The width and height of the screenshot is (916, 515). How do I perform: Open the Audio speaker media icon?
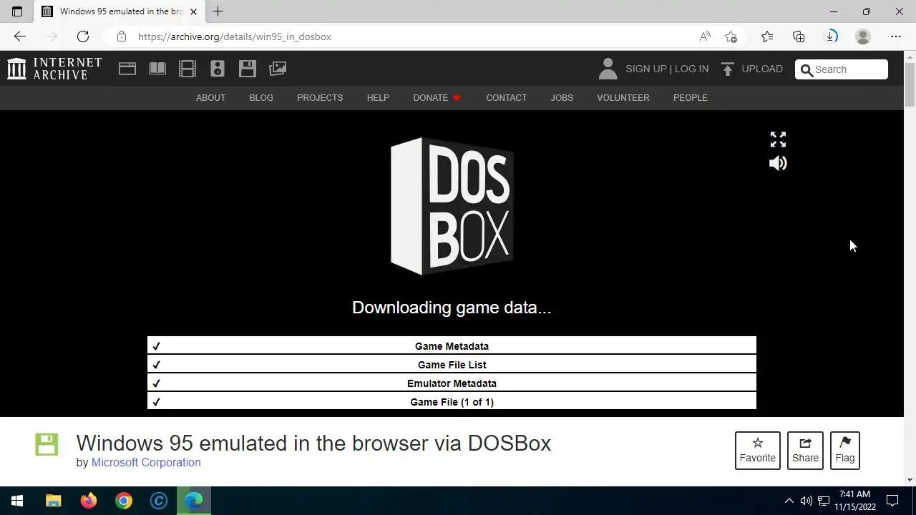[x=218, y=69]
